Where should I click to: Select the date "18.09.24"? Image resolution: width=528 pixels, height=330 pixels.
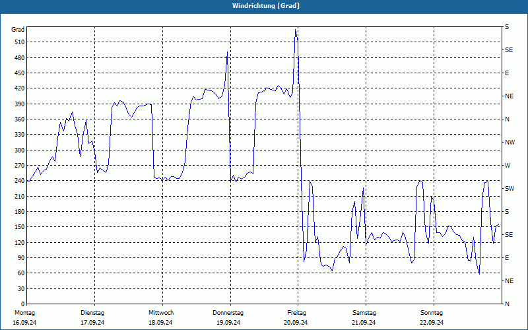(x=160, y=323)
